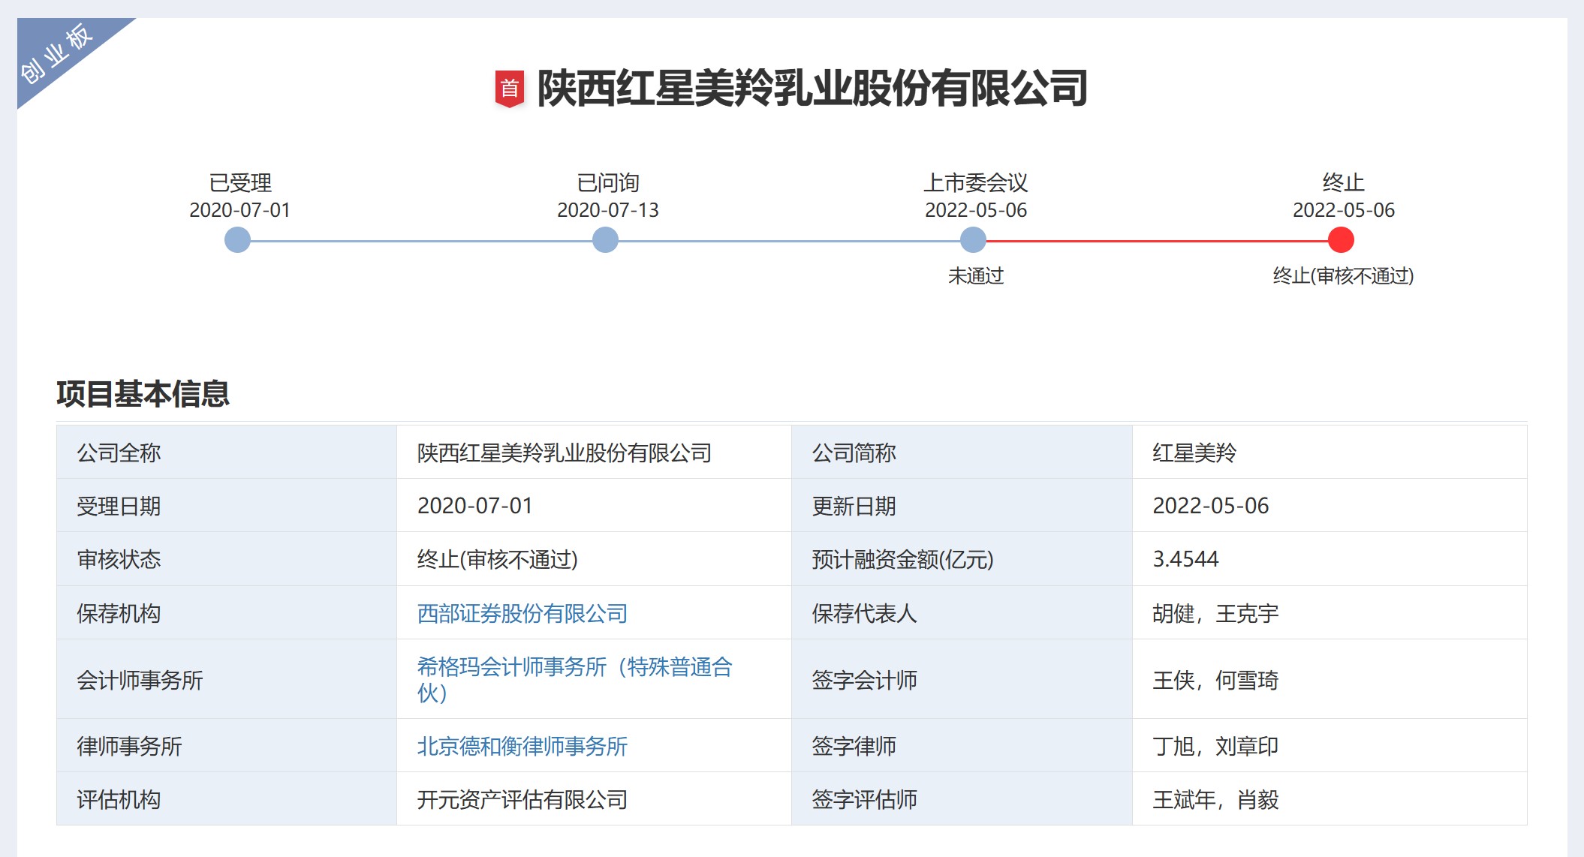1584x857 pixels.
Task: Click the 已问询 timeline node dot
Action: (605, 240)
